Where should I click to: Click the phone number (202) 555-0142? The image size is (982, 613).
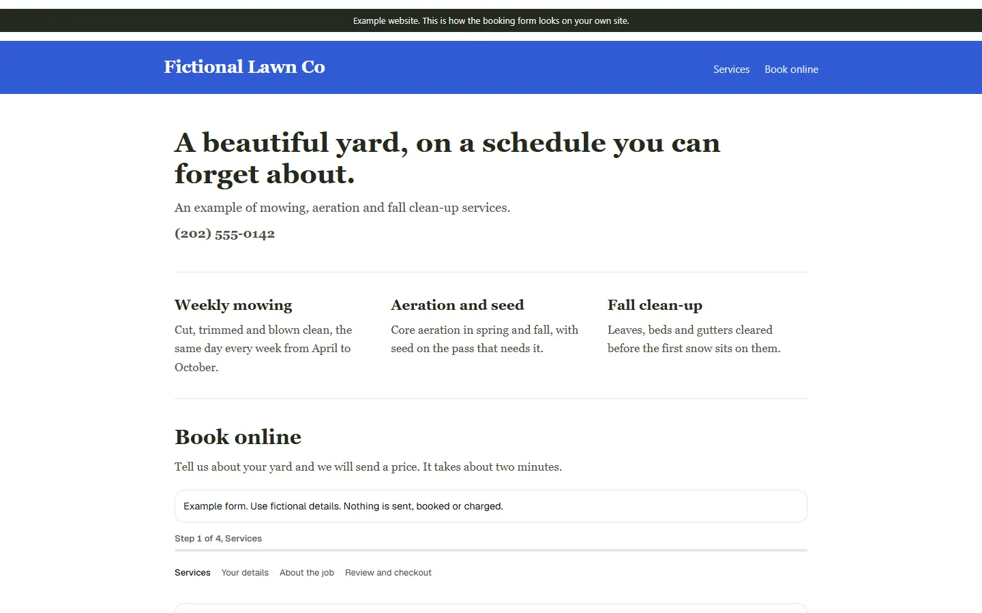click(x=224, y=234)
